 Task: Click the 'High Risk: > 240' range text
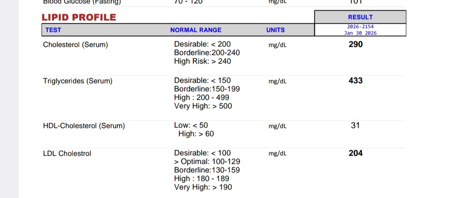[202, 61]
